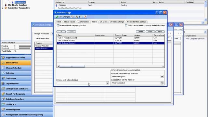This screenshot has height=117, width=208.
Task: Open the Configuration Database view
Action: [16, 89]
